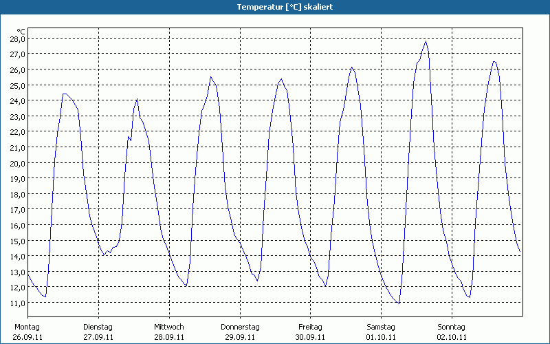Click the Dienstag day label
Screen dimensions: 550x344
(98, 327)
